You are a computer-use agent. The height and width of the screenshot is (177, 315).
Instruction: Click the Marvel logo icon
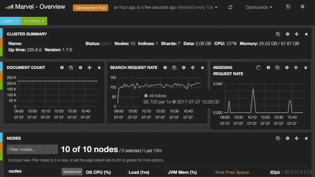tap(9, 7)
